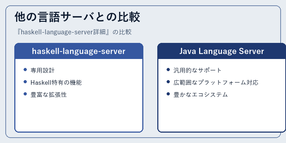Click the slide title 他の言語サーバとの比較

point(77,17)
